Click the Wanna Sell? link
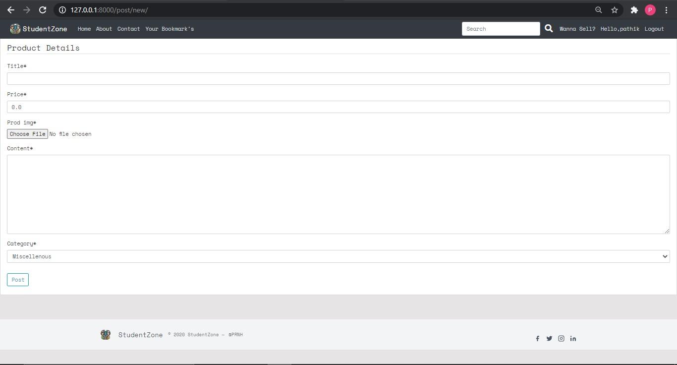The width and height of the screenshot is (677, 365). tap(577, 29)
